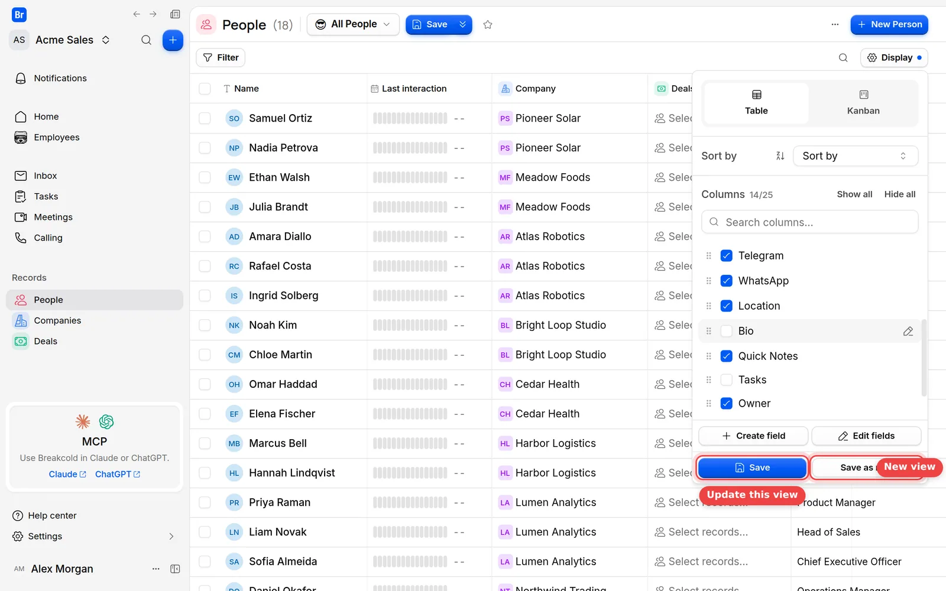Open the three-dots menu near New Person
946x591 pixels.
(835, 25)
